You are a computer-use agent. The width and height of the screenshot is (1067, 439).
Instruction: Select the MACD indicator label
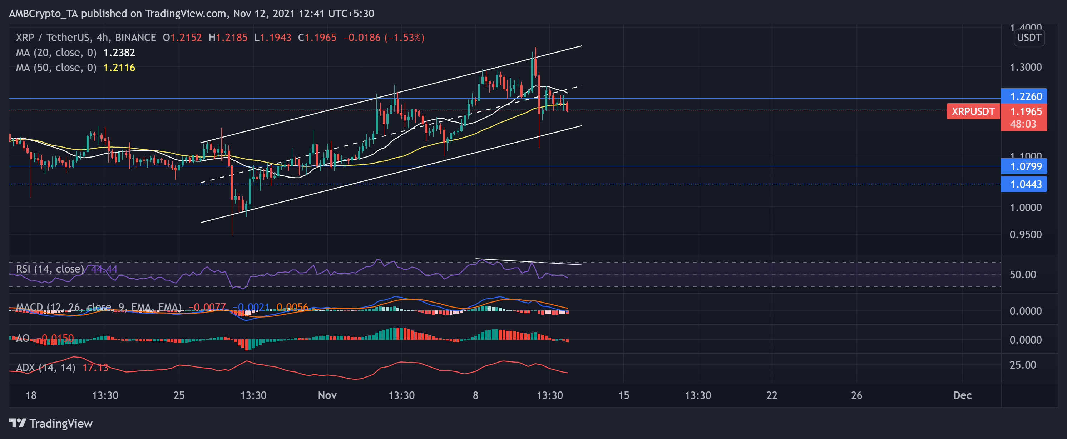(99, 308)
